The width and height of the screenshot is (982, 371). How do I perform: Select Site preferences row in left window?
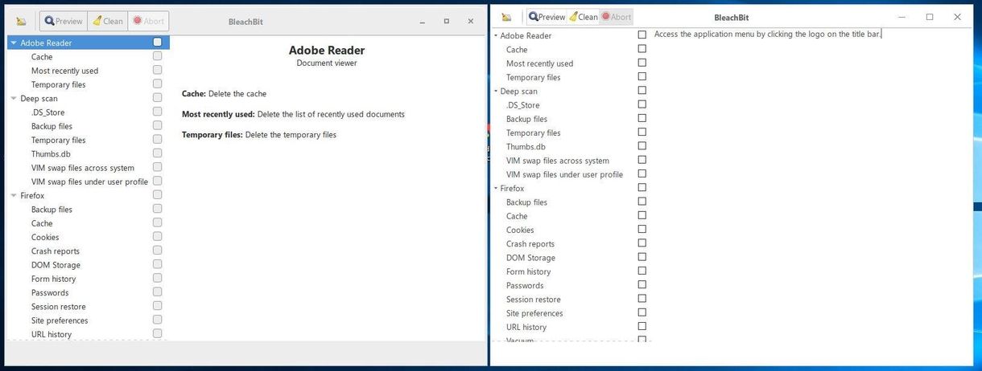tap(60, 320)
